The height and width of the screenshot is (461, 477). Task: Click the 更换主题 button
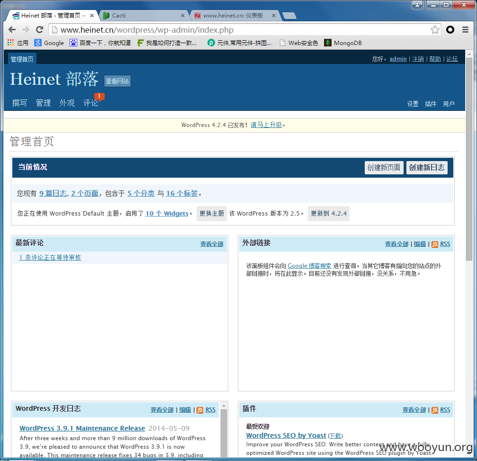point(212,214)
